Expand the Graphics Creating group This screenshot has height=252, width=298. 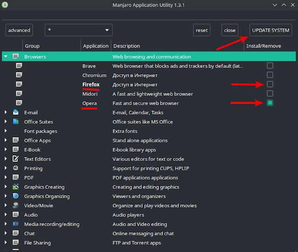point(6,186)
